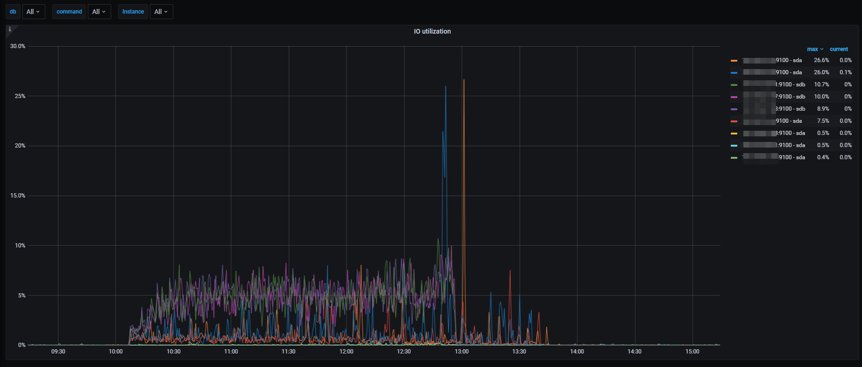Click the 10.7% max value in the legend
This screenshot has width=862, height=367.
click(x=821, y=85)
